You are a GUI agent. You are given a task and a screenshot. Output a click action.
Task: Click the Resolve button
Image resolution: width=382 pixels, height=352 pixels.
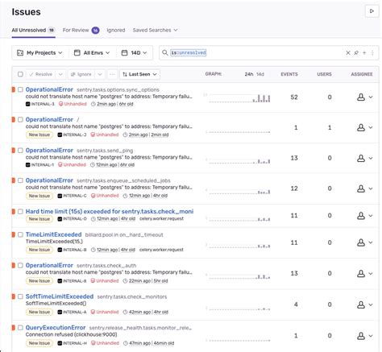coord(41,74)
